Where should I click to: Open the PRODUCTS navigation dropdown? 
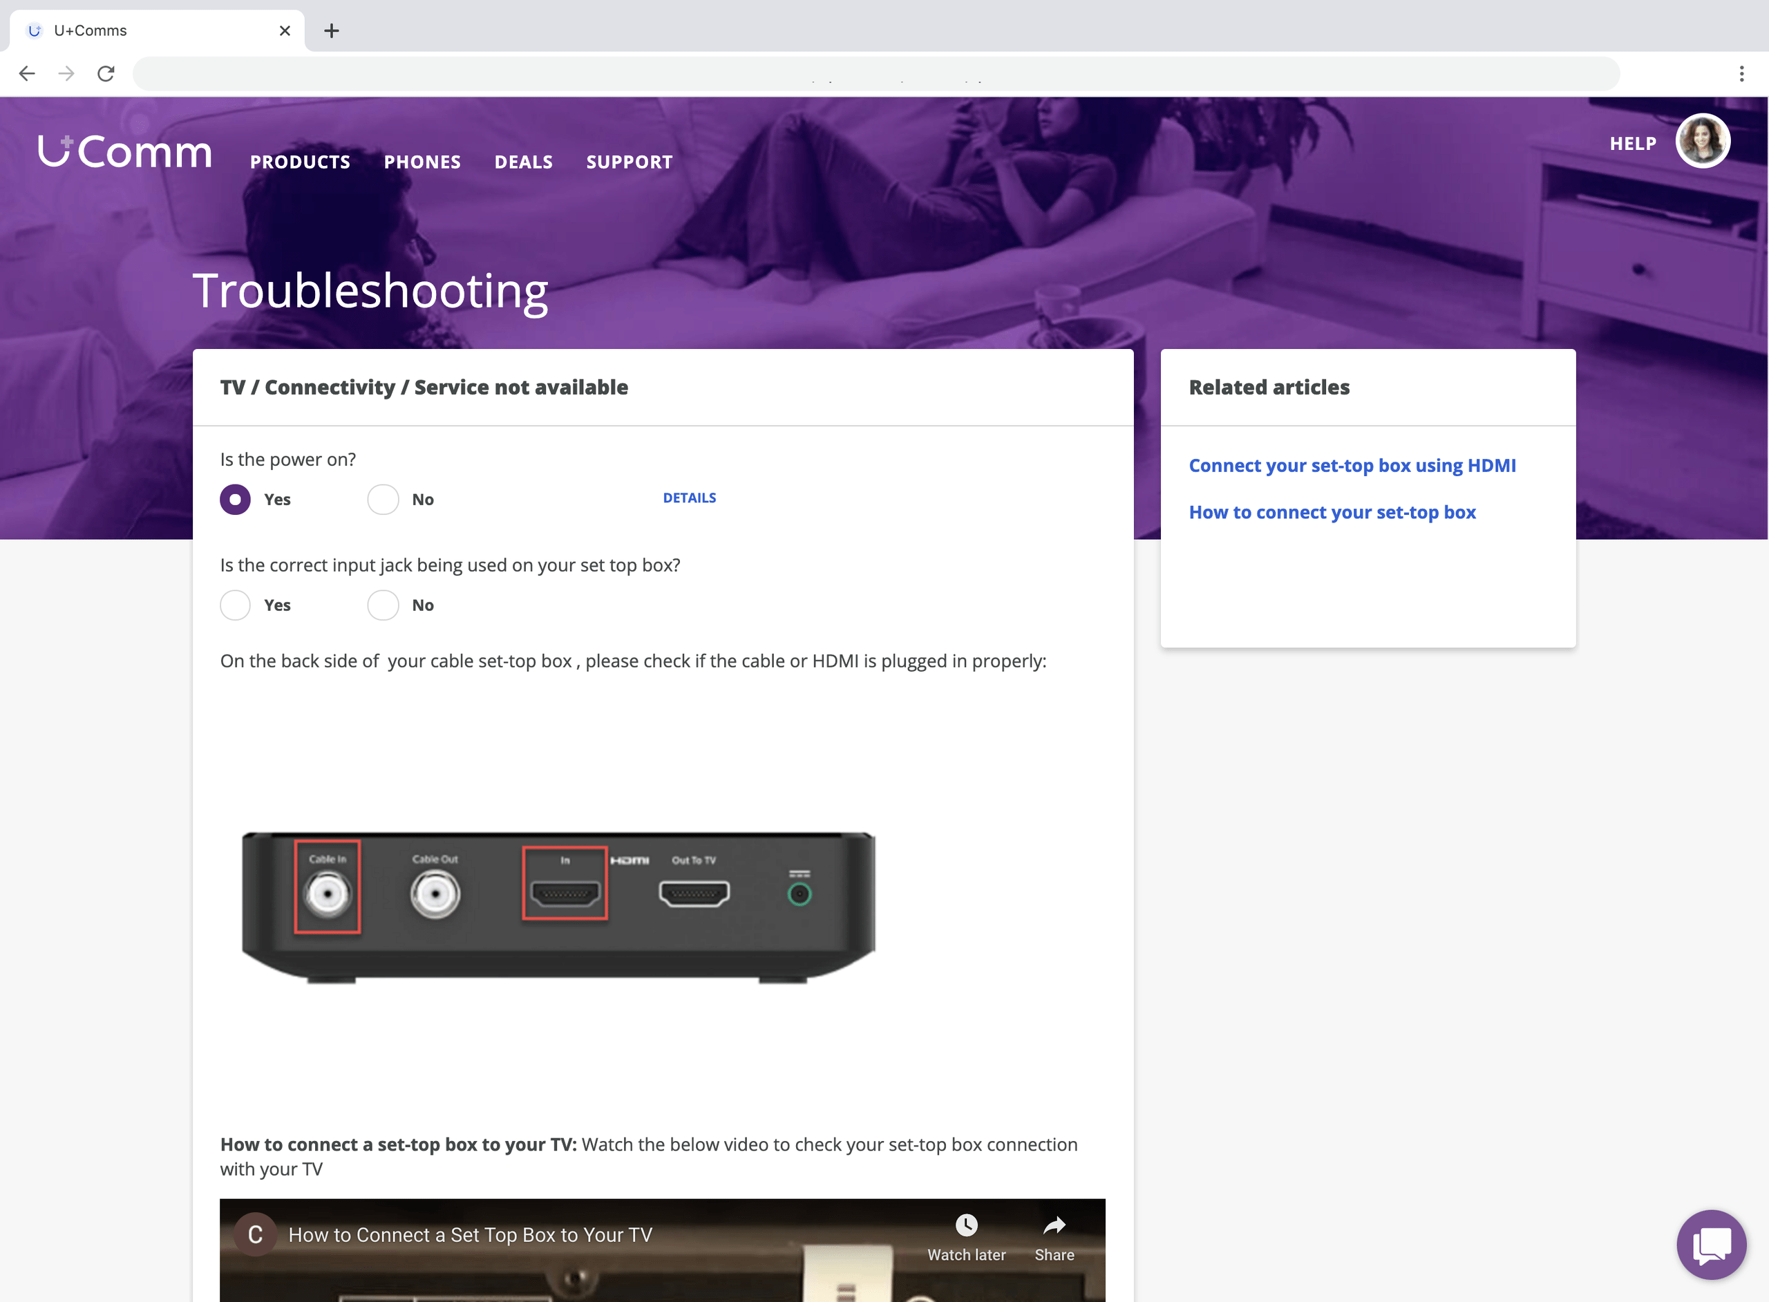301,161
